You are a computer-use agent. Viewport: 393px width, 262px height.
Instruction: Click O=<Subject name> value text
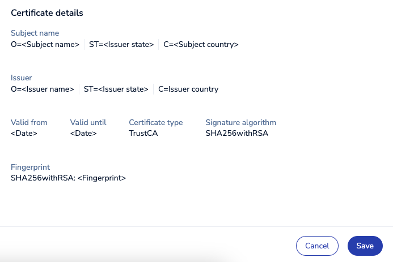click(x=45, y=44)
